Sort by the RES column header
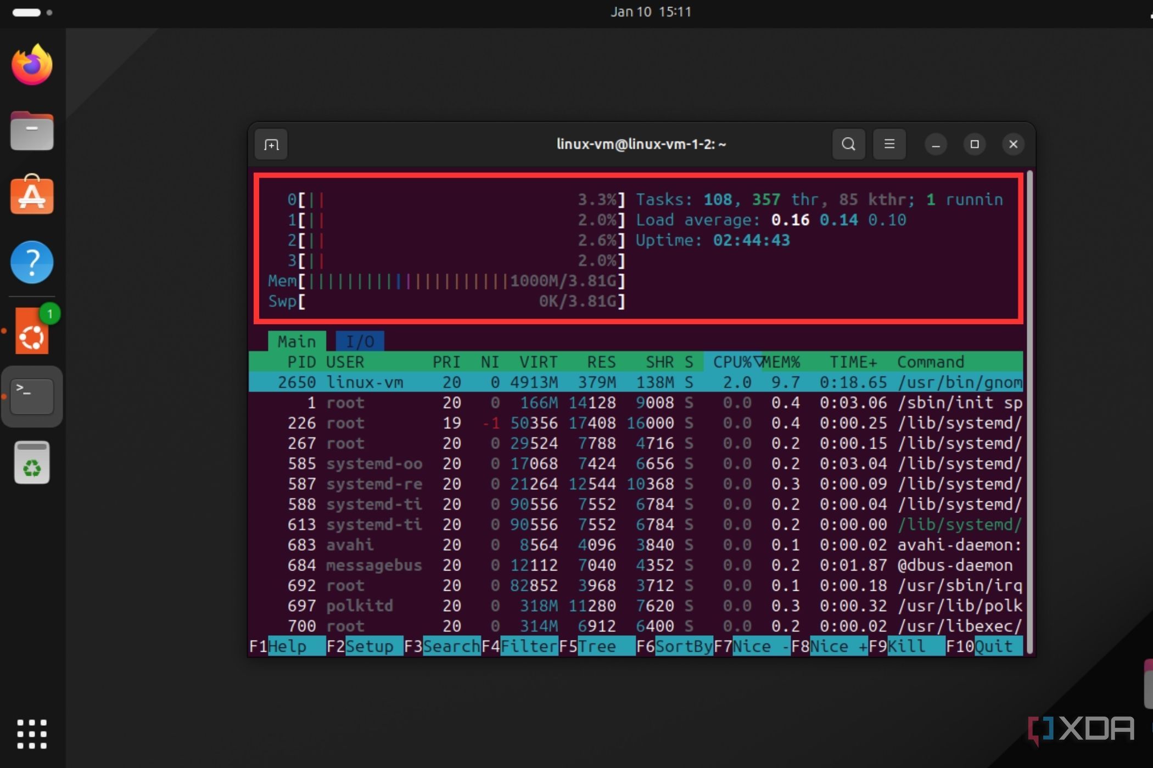 coord(601,362)
